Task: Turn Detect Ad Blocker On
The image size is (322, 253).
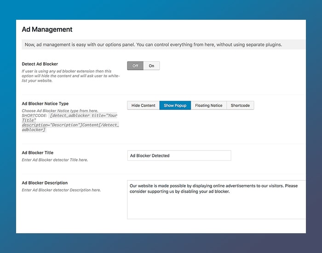Action: coord(151,66)
